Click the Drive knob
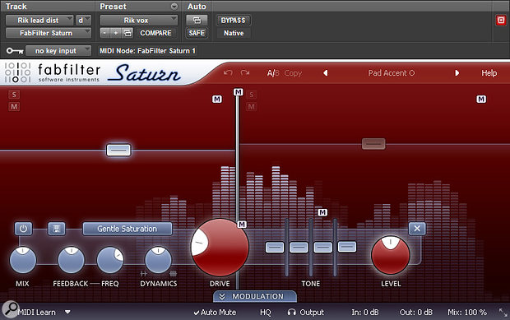Image resolution: width=510 pixels, height=320 pixels. point(220,248)
